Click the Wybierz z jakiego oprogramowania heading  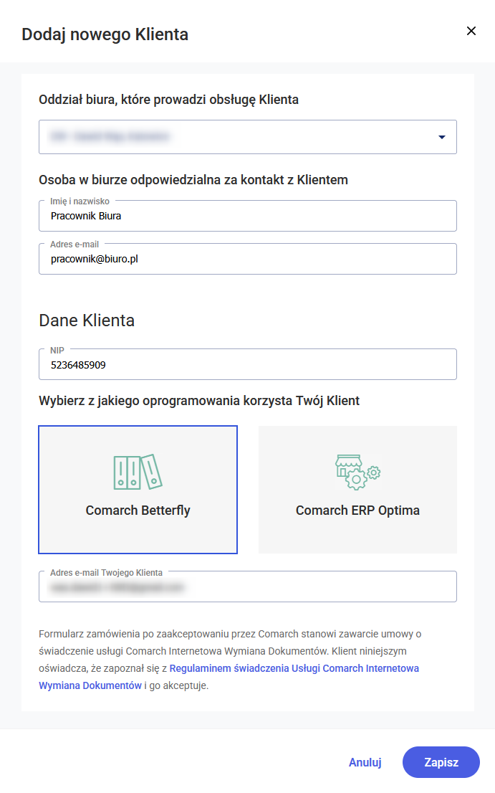click(199, 401)
